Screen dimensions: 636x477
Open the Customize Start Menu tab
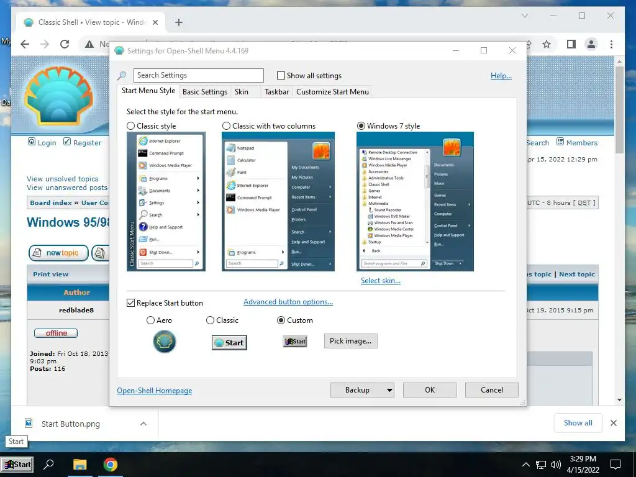point(333,92)
